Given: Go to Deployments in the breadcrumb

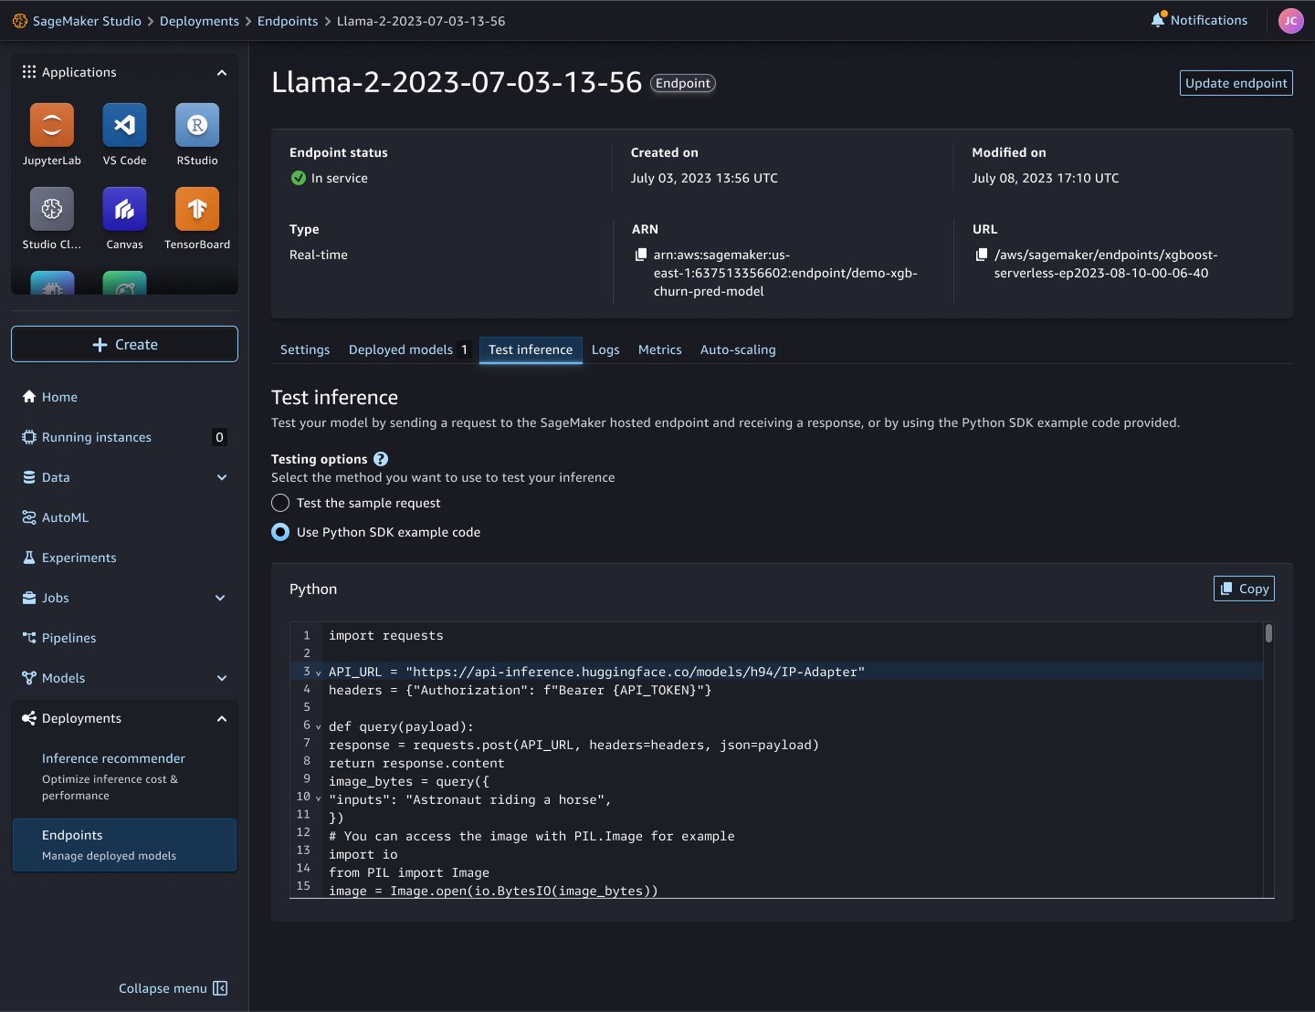Looking at the screenshot, I should pyautogui.click(x=199, y=20).
